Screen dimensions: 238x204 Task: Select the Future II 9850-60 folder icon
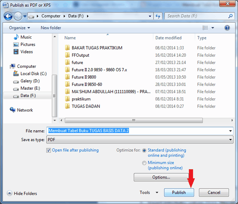click(67, 84)
